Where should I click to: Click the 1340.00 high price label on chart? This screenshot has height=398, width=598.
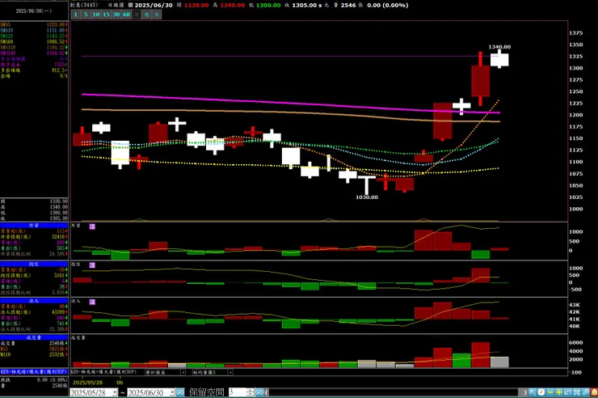499,47
